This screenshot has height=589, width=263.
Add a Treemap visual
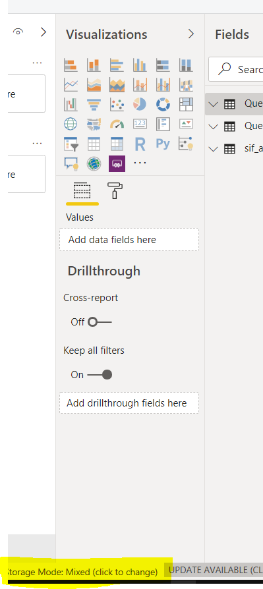pyautogui.click(x=186, y=105)
